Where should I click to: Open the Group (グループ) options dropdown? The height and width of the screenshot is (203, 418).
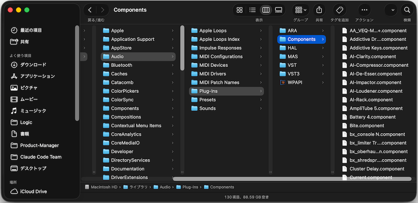(x=301, y=10)
